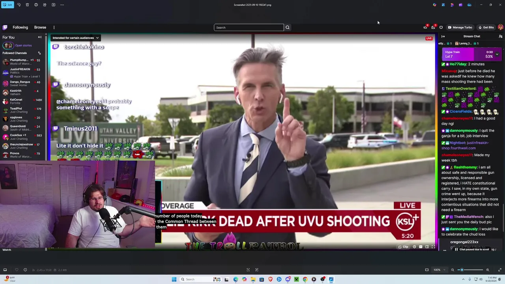Open the See more three-dots menu in Photos
The image size is (505, 284).
coord(62,5)
